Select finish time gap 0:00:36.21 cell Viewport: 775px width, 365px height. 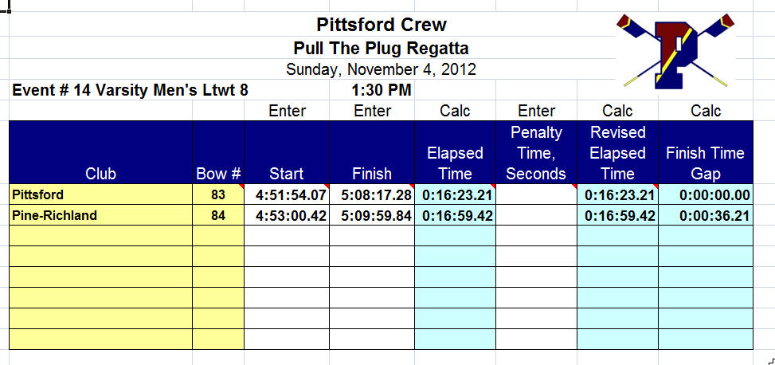click(x=706, y=215)
